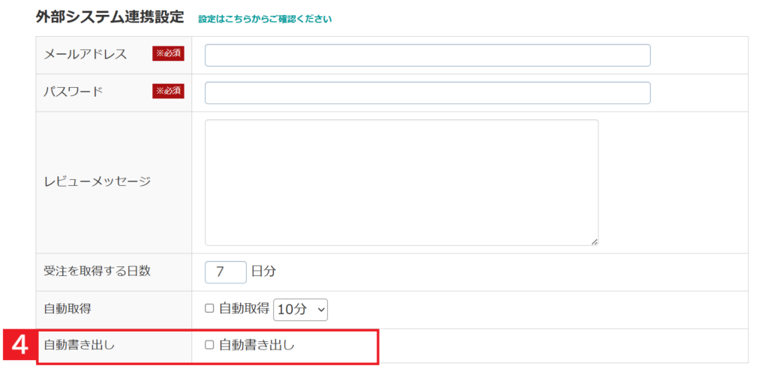
Task: Select the レビューメッセージ row label
Action: [97, 181]
